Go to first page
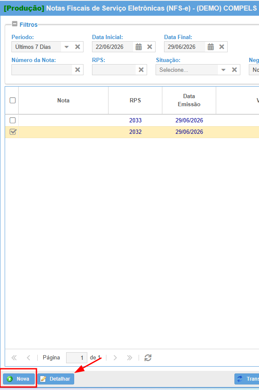Image resolution: width=259 pixels, height=390 pixels. [x=14, y=358]
